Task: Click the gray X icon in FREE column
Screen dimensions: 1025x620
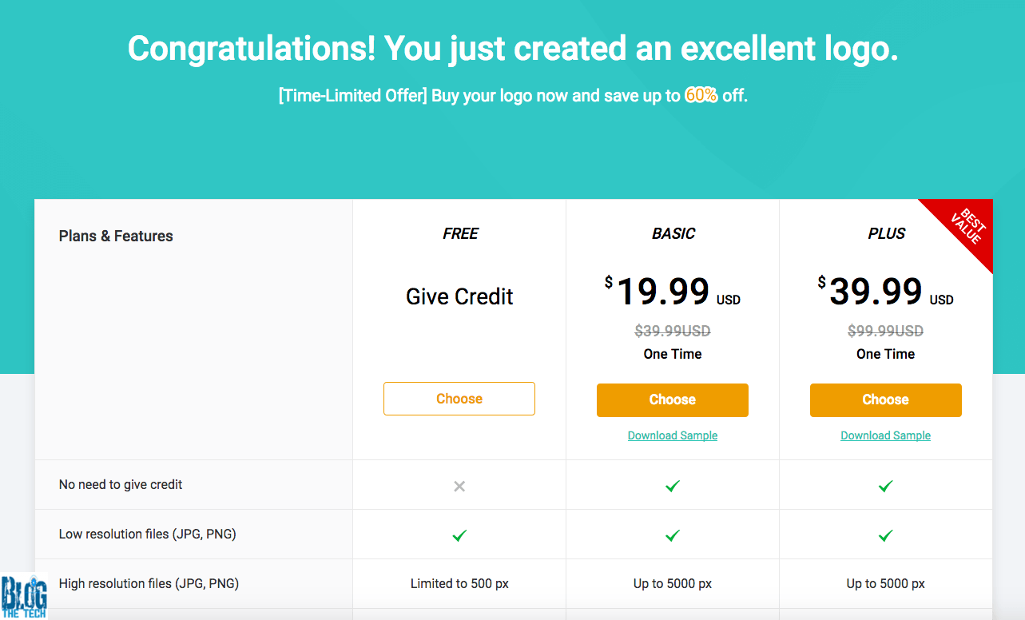Action: tap(459, 486)
